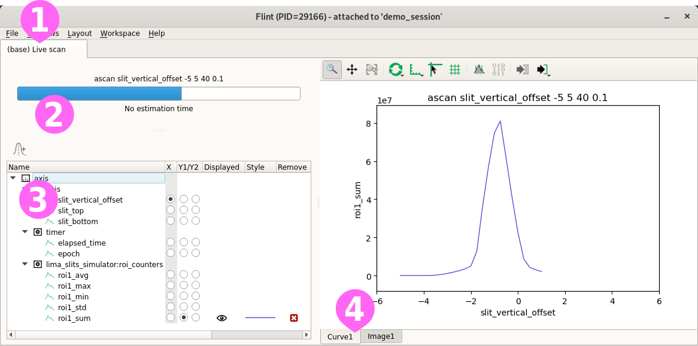Click the roi1_sum y-axis label
The width and height of the screenshot is (698, 346).
pyautogui.click(x=359, y=200)
